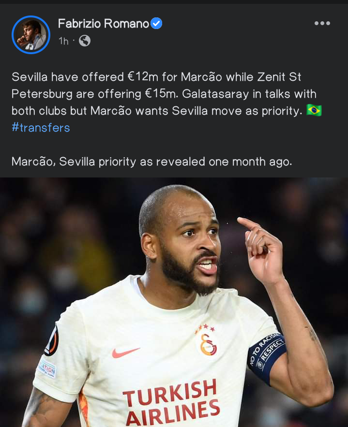Select the post text about Sevilla's €12m offer
The image size is (348, 427).
[x=166, y=94]
